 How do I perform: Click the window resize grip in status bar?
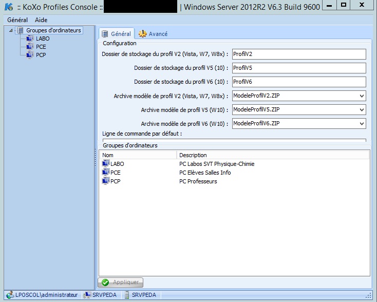[x=368, y=295]
